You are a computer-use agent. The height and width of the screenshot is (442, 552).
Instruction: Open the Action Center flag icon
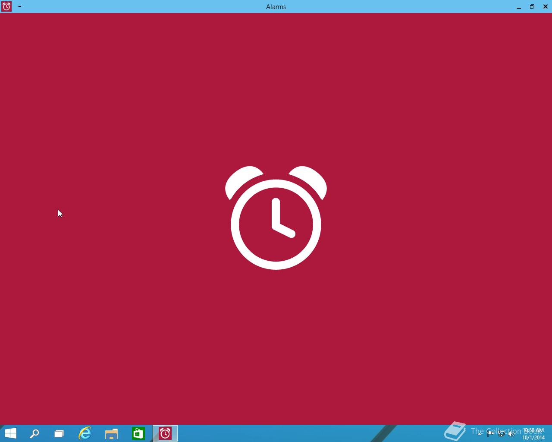[x=490, y=434]
